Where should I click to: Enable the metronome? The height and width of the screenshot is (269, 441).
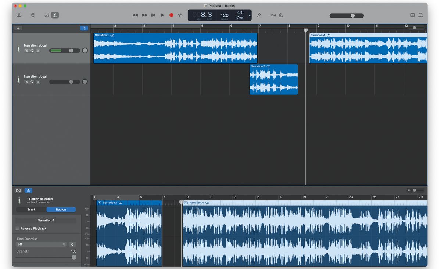click(x=280, y=15)
